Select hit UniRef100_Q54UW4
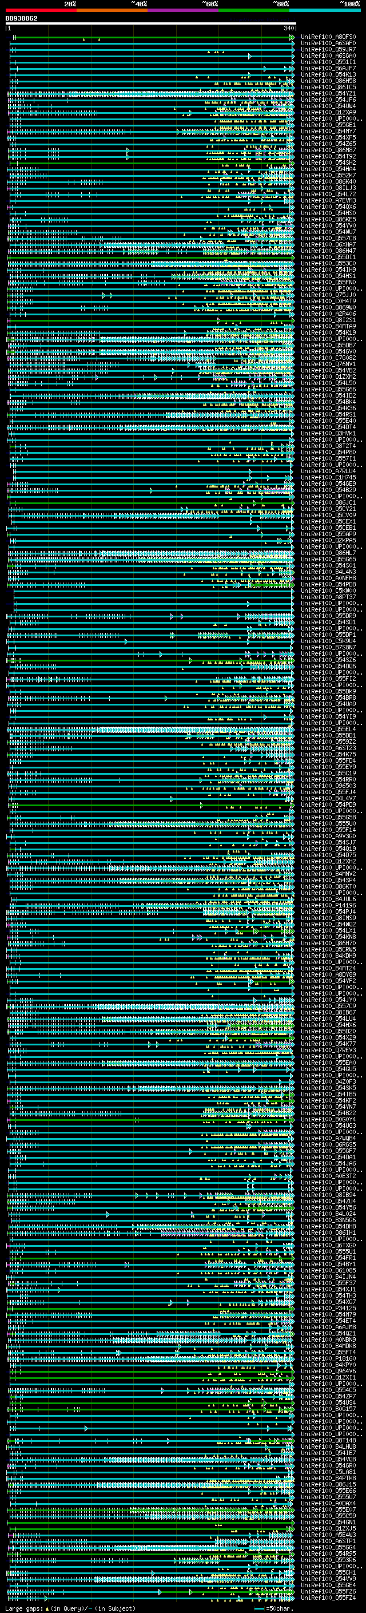The width and height of the screenshot is (366, 1613). point(328,106)
